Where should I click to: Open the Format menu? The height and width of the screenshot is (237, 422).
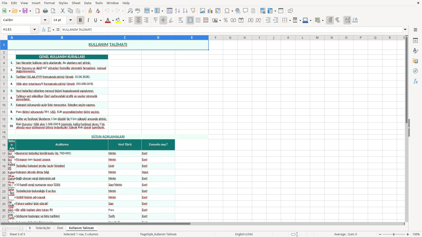click(49, 3)
